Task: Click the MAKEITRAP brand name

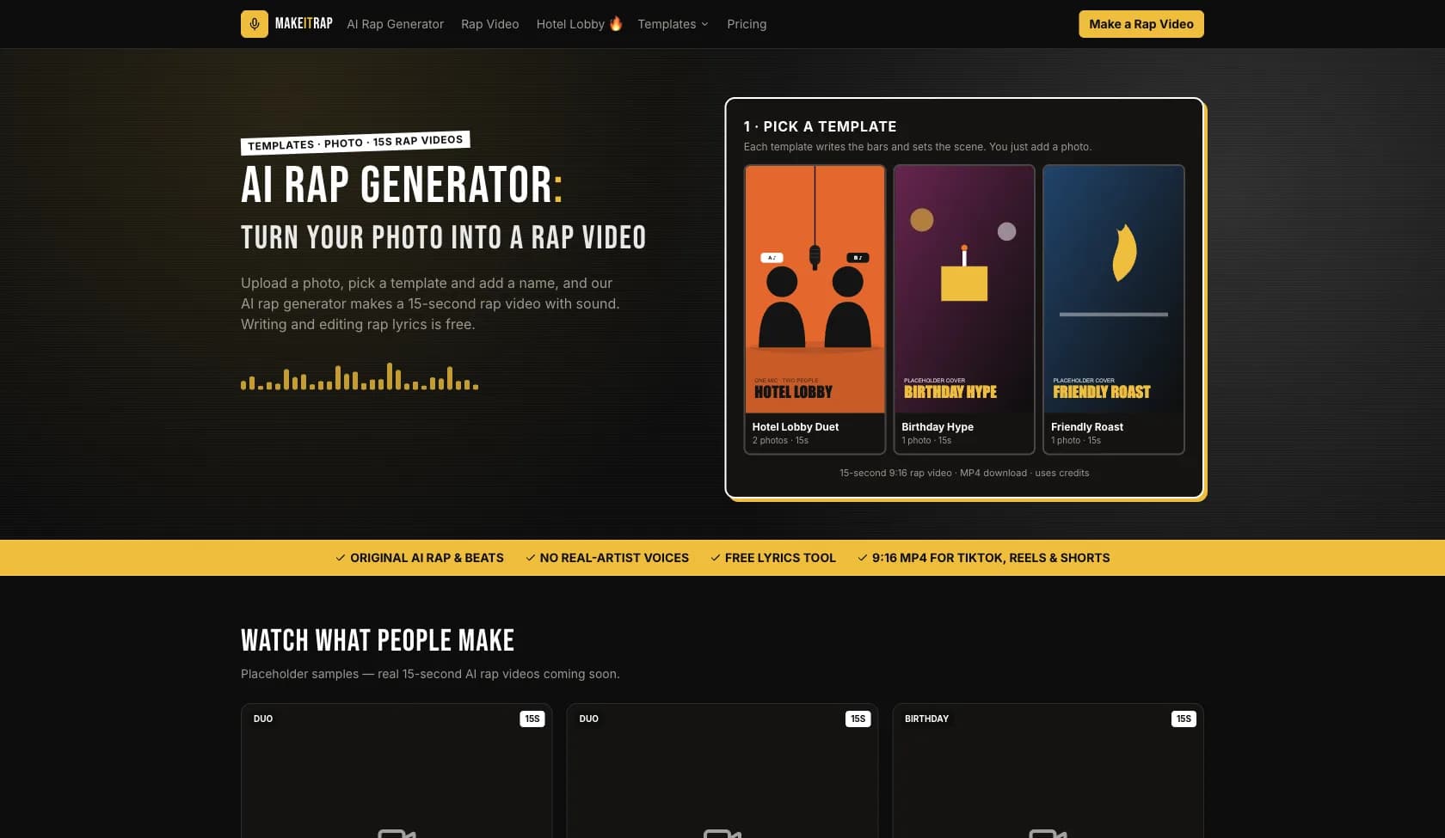Action: pos(304,24)
